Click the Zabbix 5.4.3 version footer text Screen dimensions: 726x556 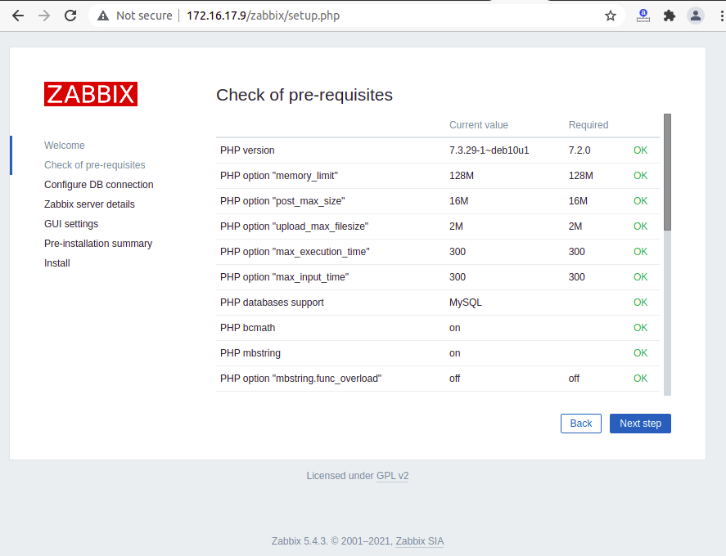point(300,540)
